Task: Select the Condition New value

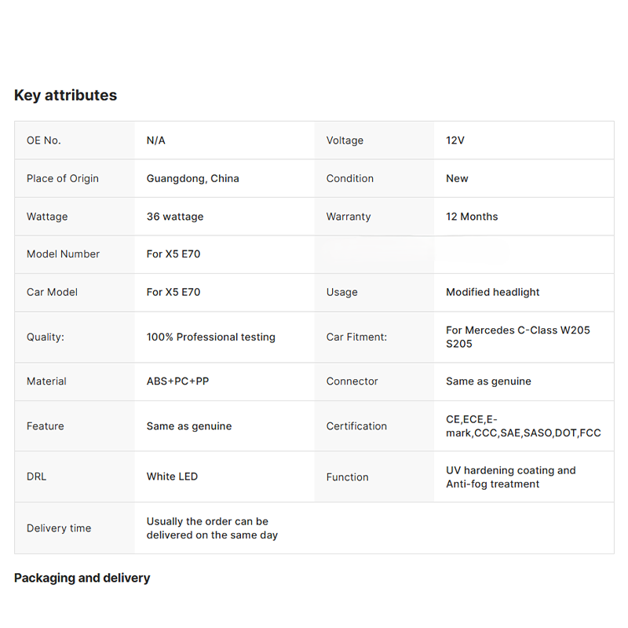Action: coord(457,179)
